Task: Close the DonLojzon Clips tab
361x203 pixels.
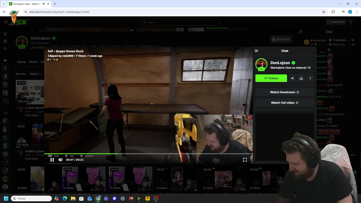Action: (48, 4)
